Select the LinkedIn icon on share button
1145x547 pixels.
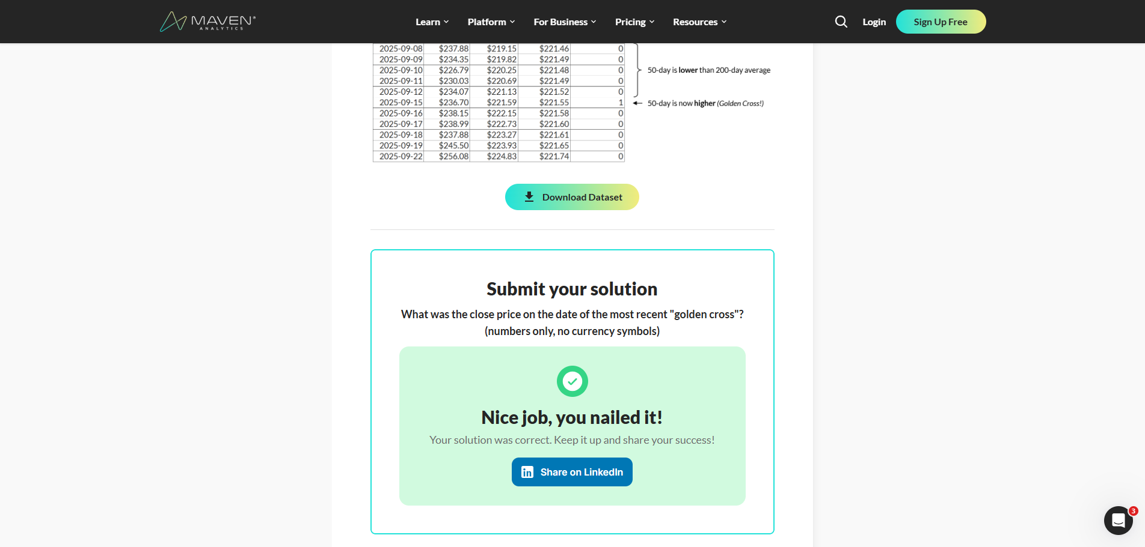coord(527,472)
